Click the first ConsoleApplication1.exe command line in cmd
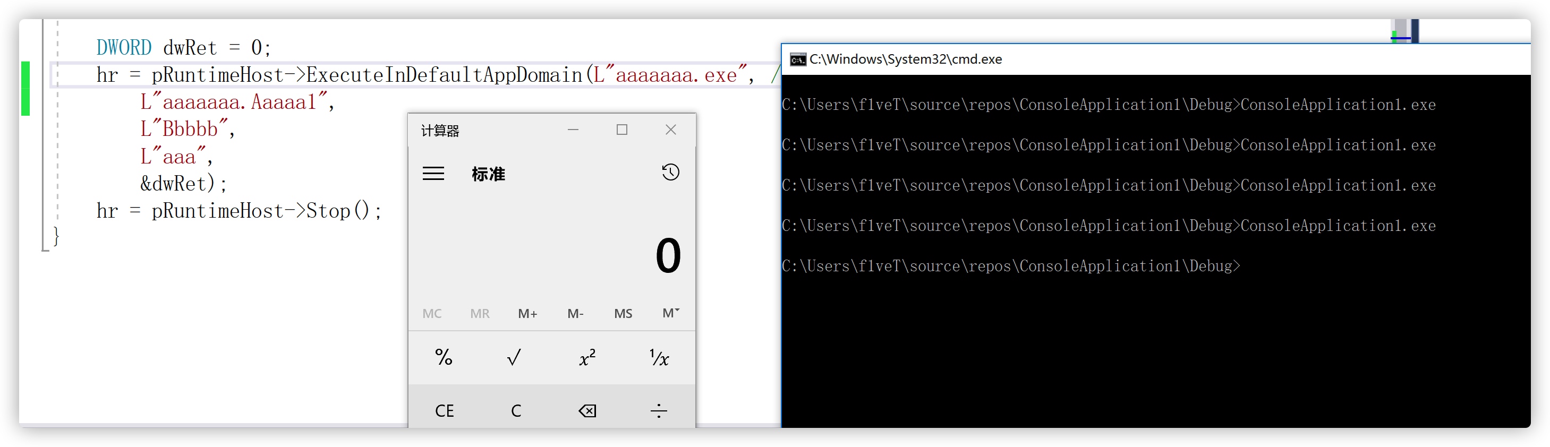1550x447 pixels. click(x=1109, y=105)
